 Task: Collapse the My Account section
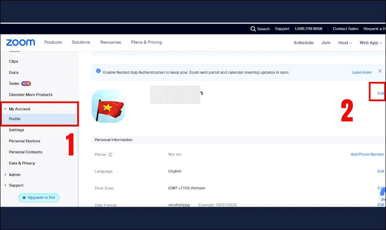coord(5,109)
